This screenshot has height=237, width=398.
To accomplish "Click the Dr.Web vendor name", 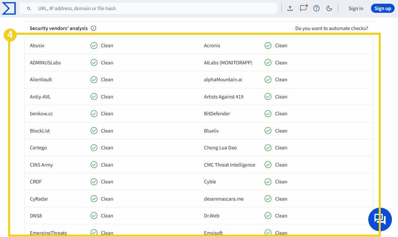I will [x=212, y=216].
